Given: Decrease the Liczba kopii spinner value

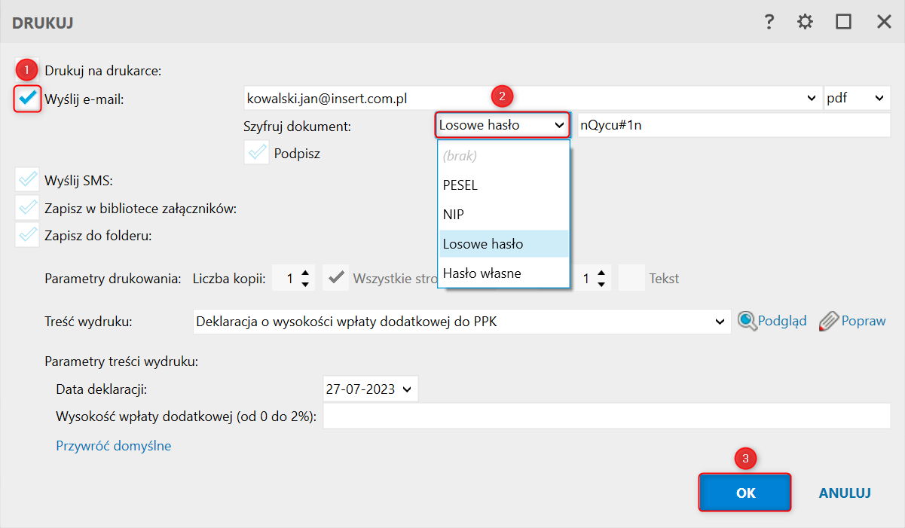Looking at the screenshot, I should point(304,284).
